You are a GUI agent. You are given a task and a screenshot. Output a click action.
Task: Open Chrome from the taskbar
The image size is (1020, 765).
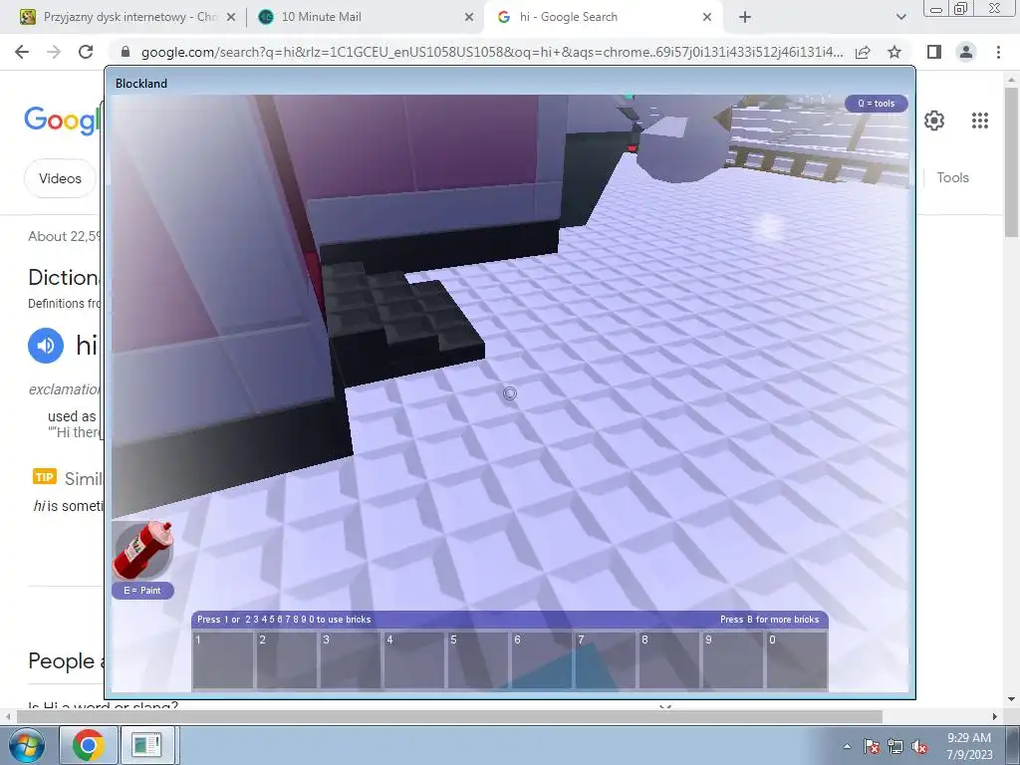(x=89, y=745)
